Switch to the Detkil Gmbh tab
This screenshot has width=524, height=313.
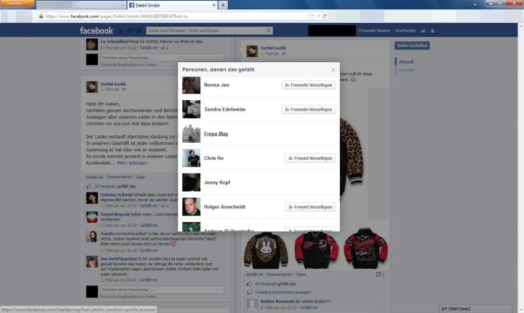click(x=170, y=5)
